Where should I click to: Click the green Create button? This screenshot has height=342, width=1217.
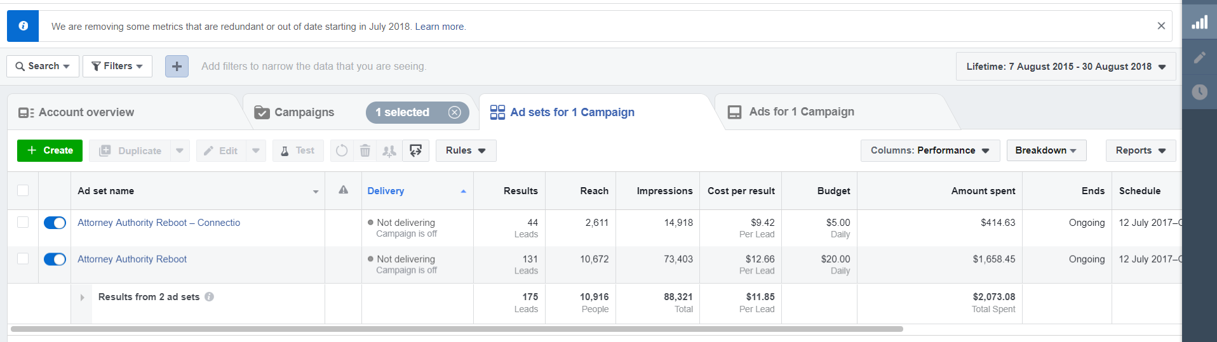(x=50, y=150)
